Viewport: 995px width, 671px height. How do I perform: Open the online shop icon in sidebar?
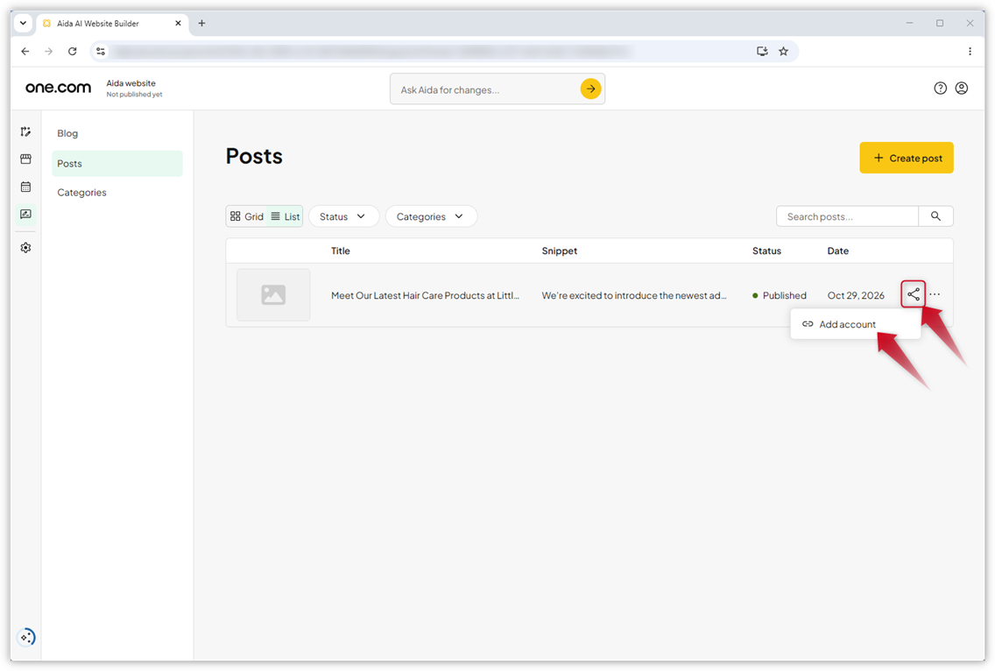25,159
